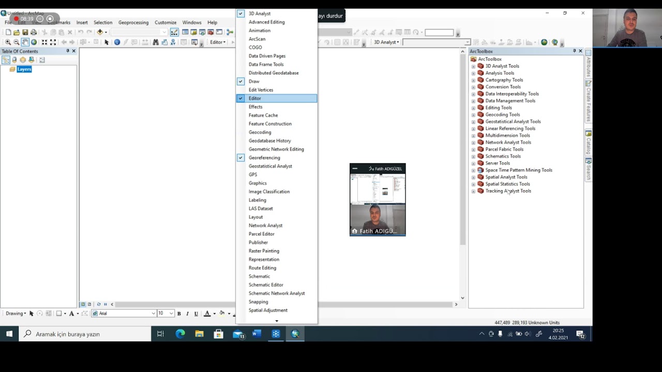Click font color A swatch
Image resolution: width=662 pixels, height=372 pixels.
[207, 314]
